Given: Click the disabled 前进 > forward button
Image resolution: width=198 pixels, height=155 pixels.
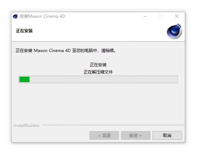Looking at the screenshot, I should pos(136,136).
